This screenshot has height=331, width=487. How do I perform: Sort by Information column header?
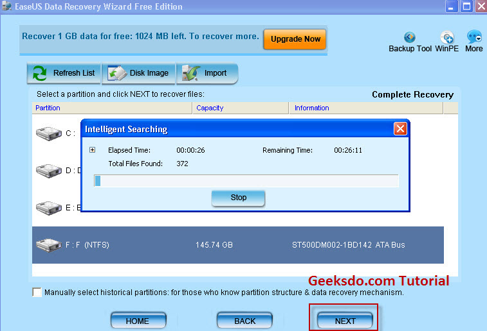click(366, 108)
